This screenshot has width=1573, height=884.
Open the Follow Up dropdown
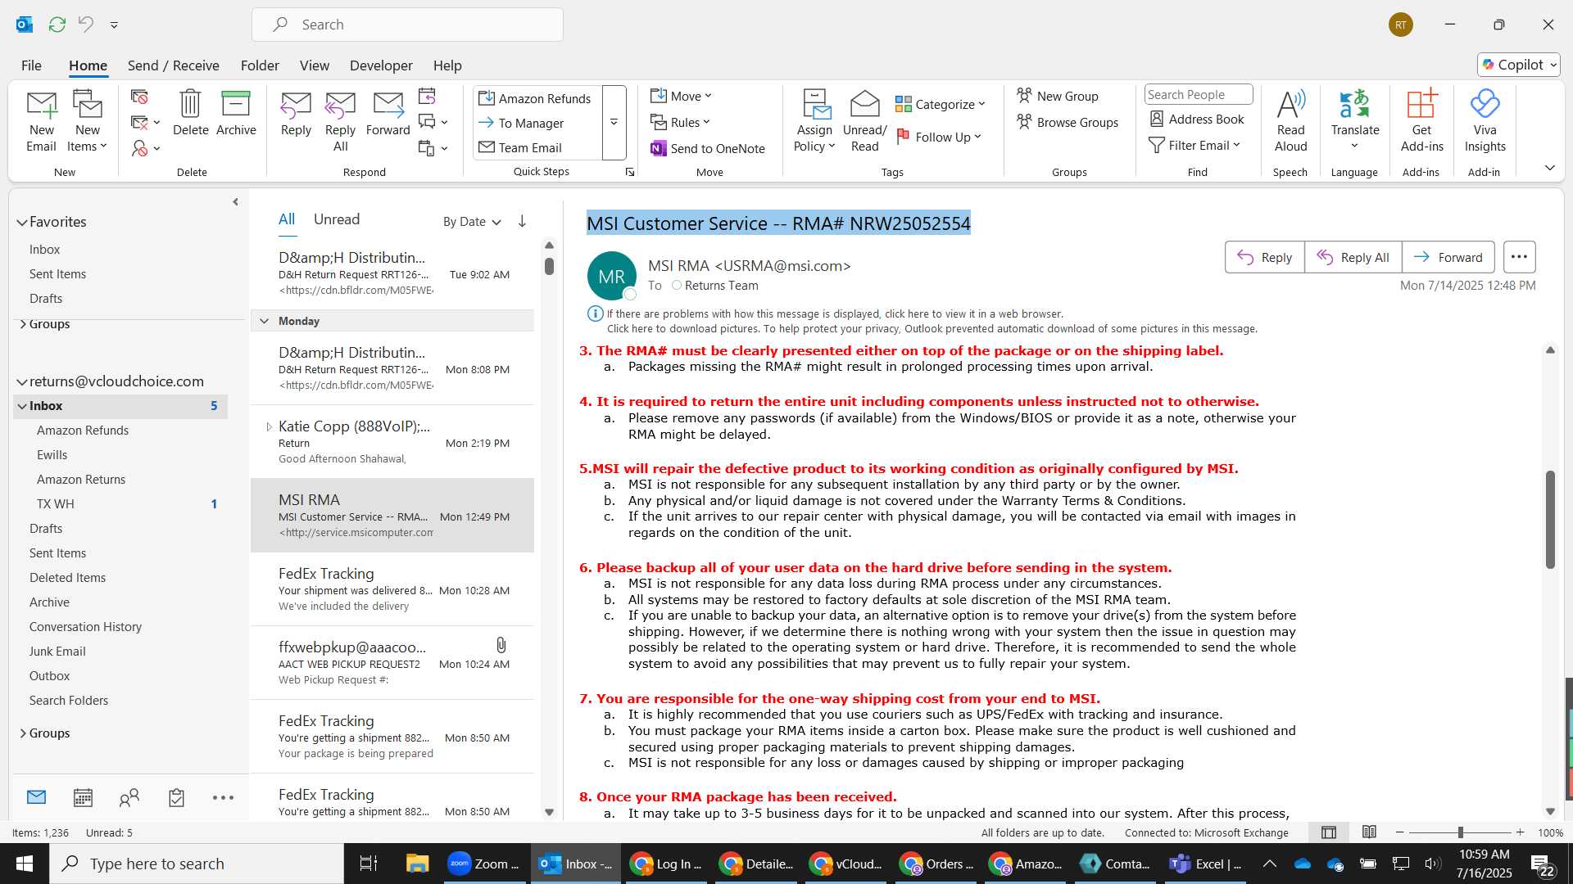tap(939, 138)
